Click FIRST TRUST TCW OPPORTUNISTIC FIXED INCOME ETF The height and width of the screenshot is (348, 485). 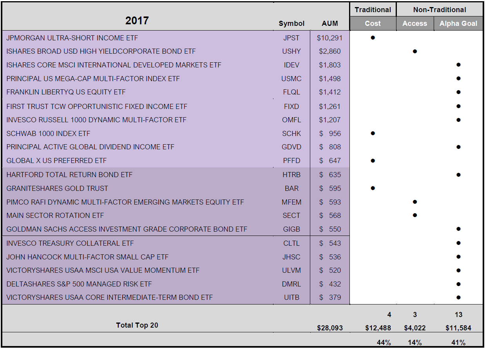coord(97,107)
